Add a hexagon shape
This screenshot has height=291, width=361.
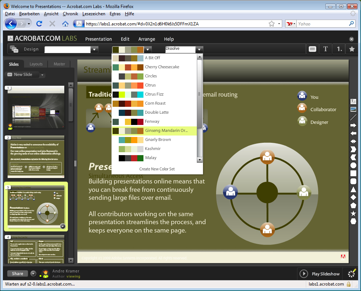point(353,222)
